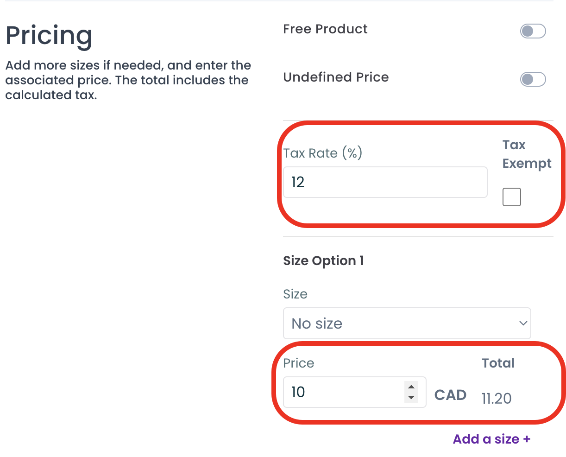Enable the Free Product toggle
Viewport: 566px width, 457px height.
point(533,32)
